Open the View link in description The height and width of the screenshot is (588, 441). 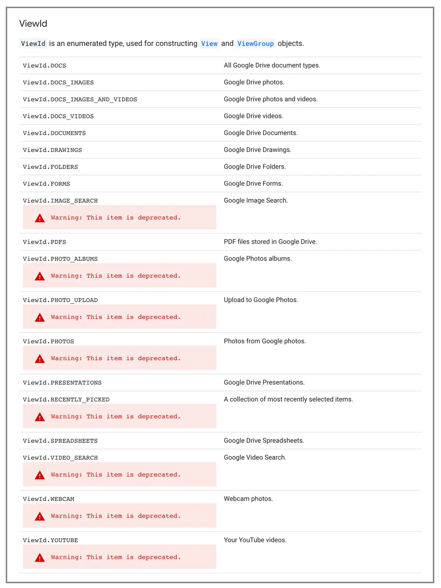click(209, 44)
